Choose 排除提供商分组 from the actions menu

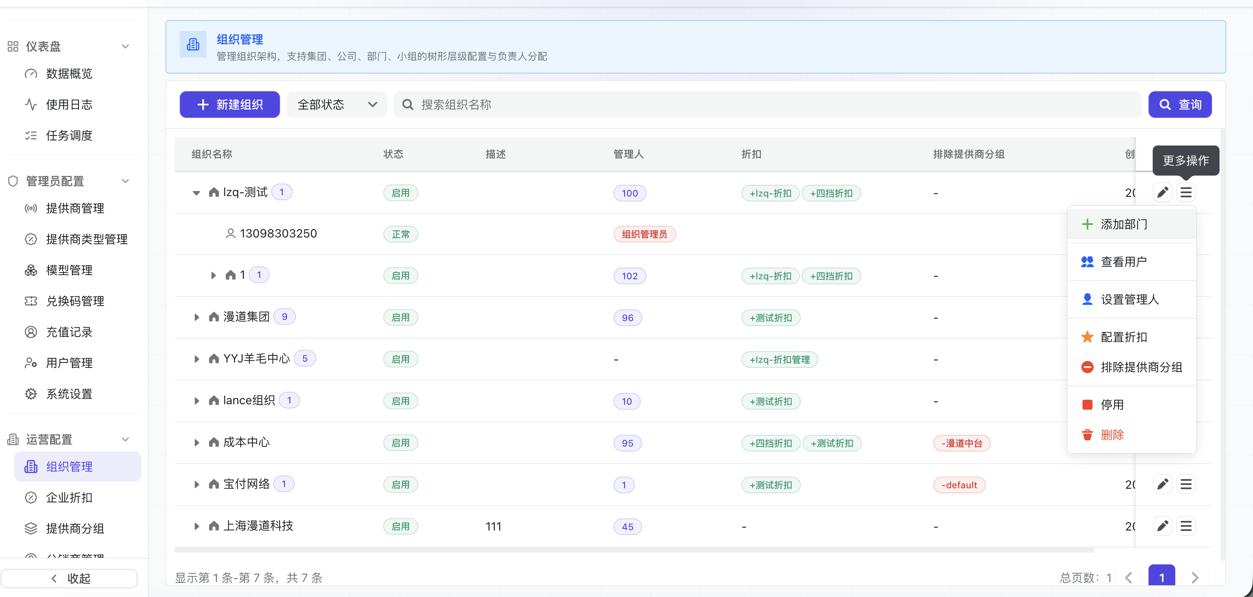[x=1131, y=367]
